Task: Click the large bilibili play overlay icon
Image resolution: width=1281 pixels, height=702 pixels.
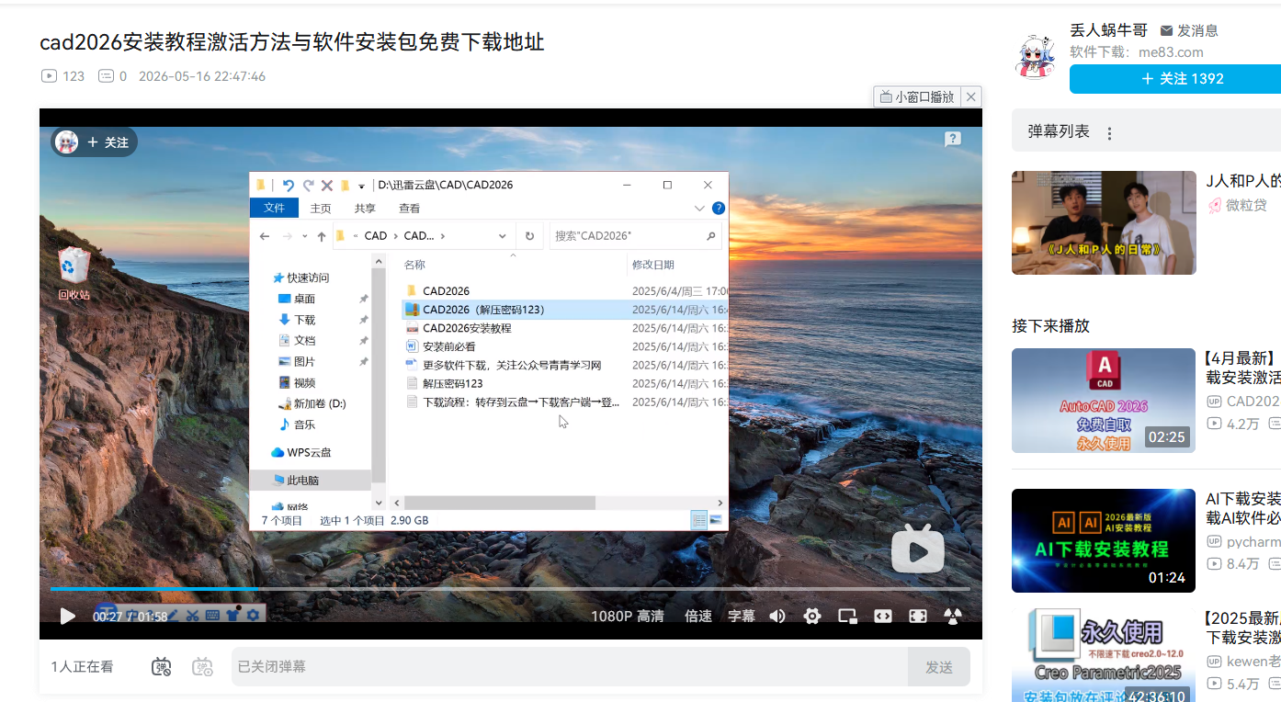Action: [917, 549]
